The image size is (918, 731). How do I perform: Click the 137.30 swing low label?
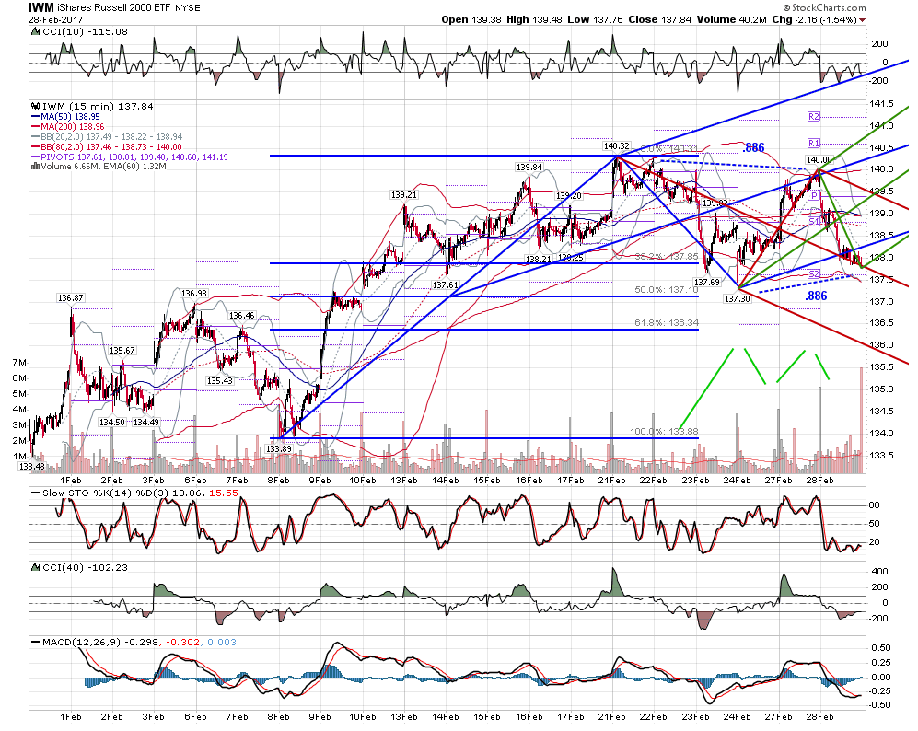click(x=738, y=298)
